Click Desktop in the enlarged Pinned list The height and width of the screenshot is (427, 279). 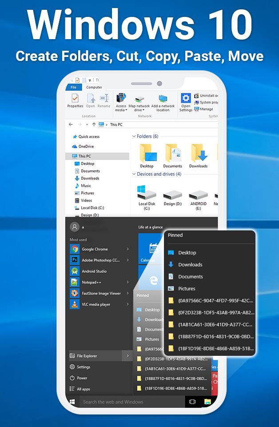pos(182,253)
